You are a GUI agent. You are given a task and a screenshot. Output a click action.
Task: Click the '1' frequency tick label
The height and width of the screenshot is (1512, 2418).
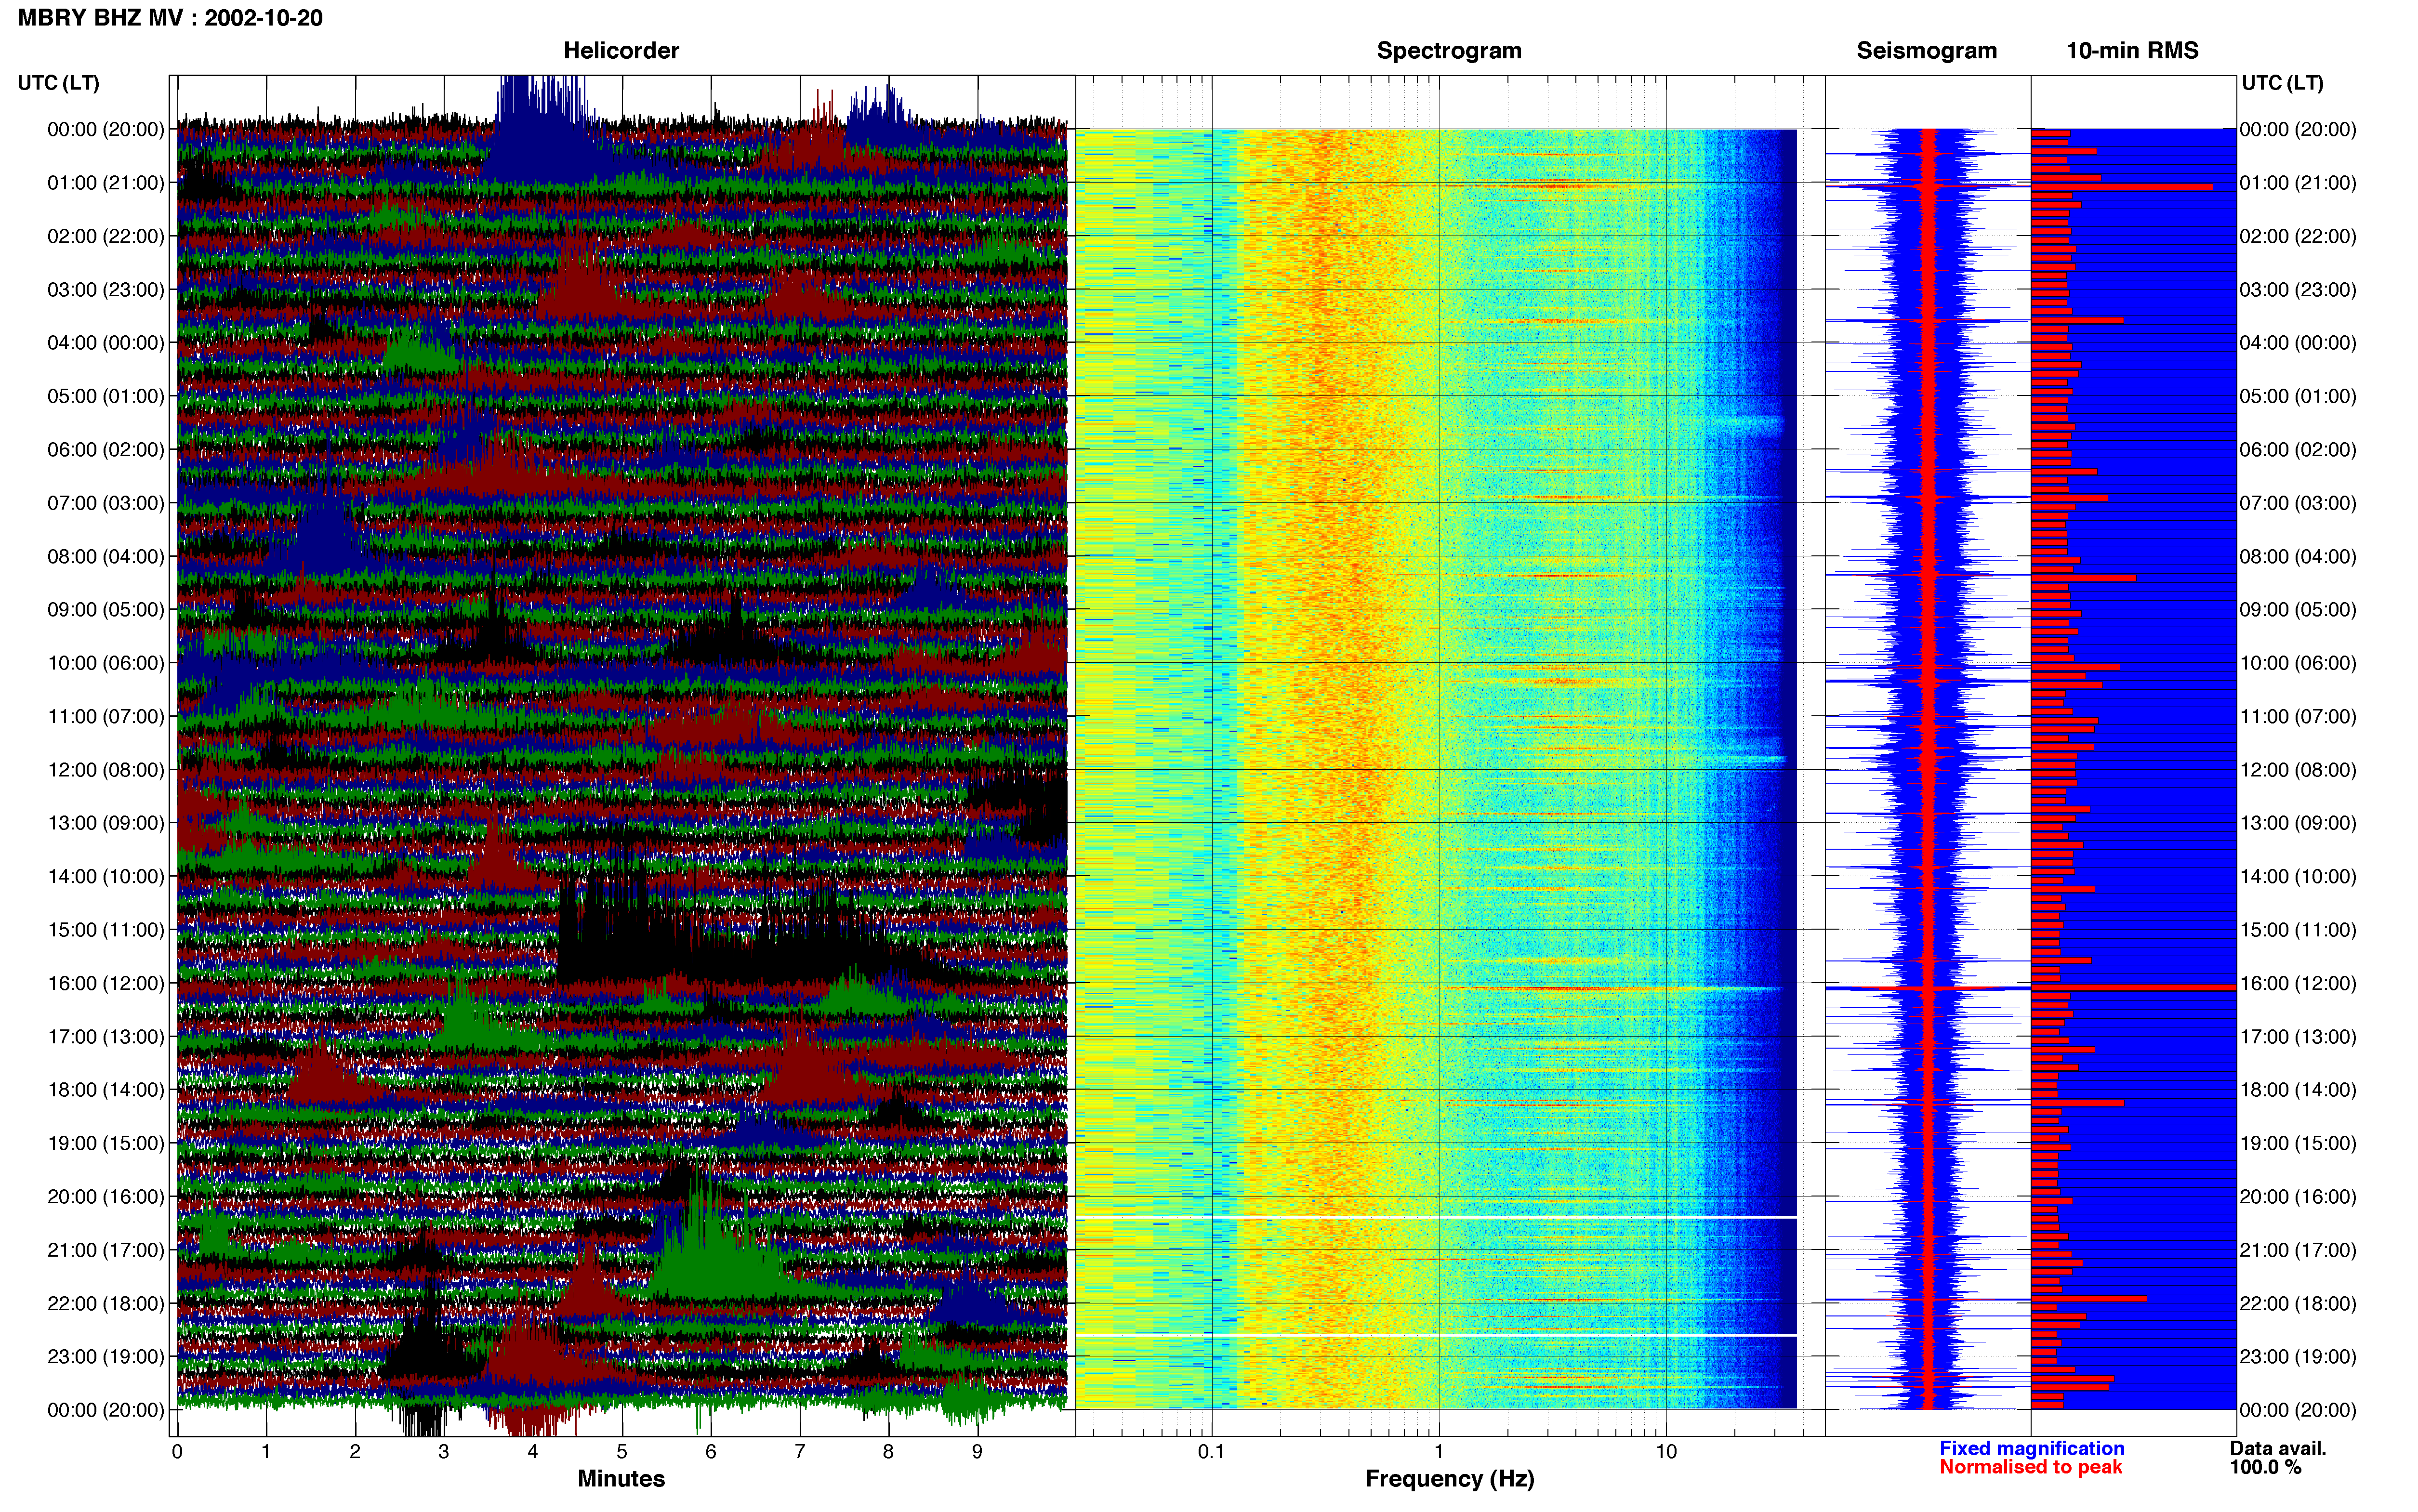tap(1439, 1452)
